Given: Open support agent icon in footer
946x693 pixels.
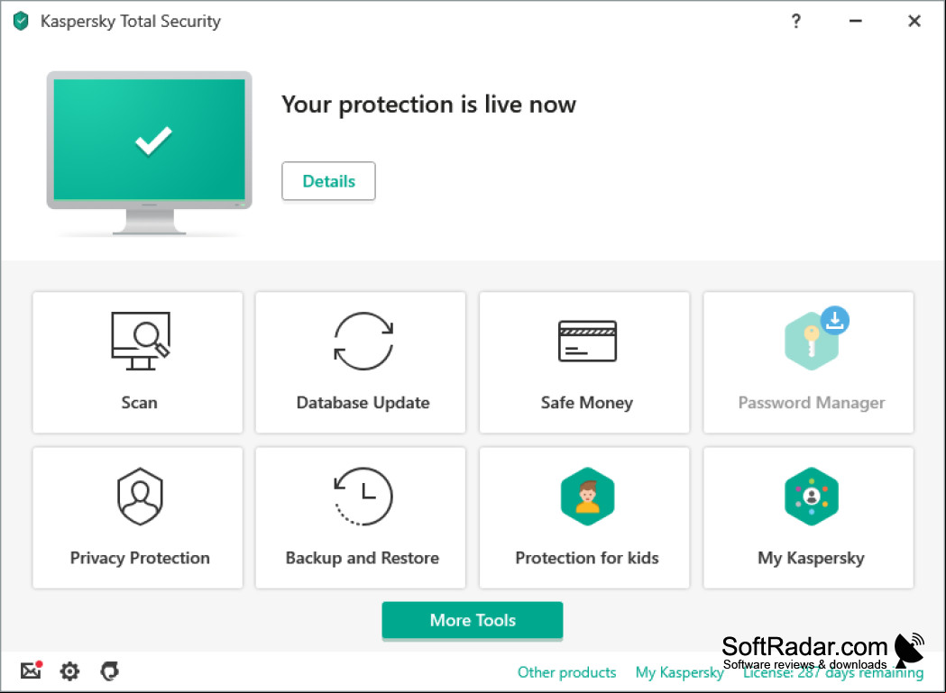Looking at the screenshot, I should pos(110,670).
